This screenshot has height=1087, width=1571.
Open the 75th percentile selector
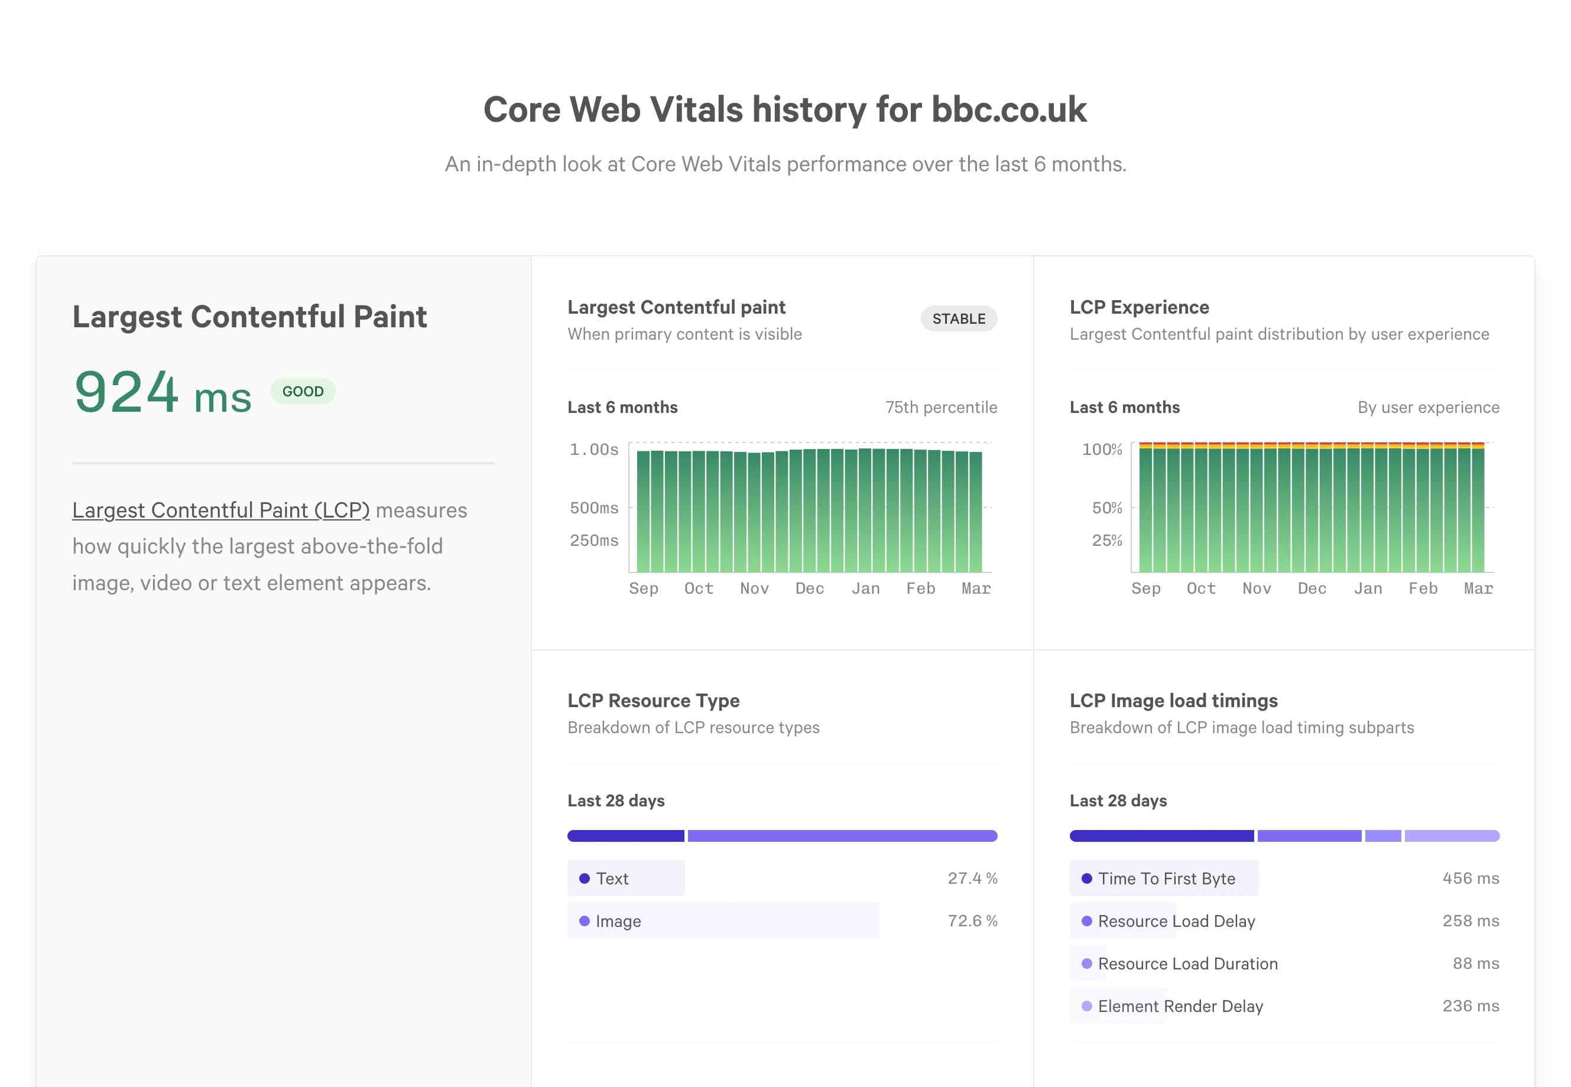(x=941, y=406)
